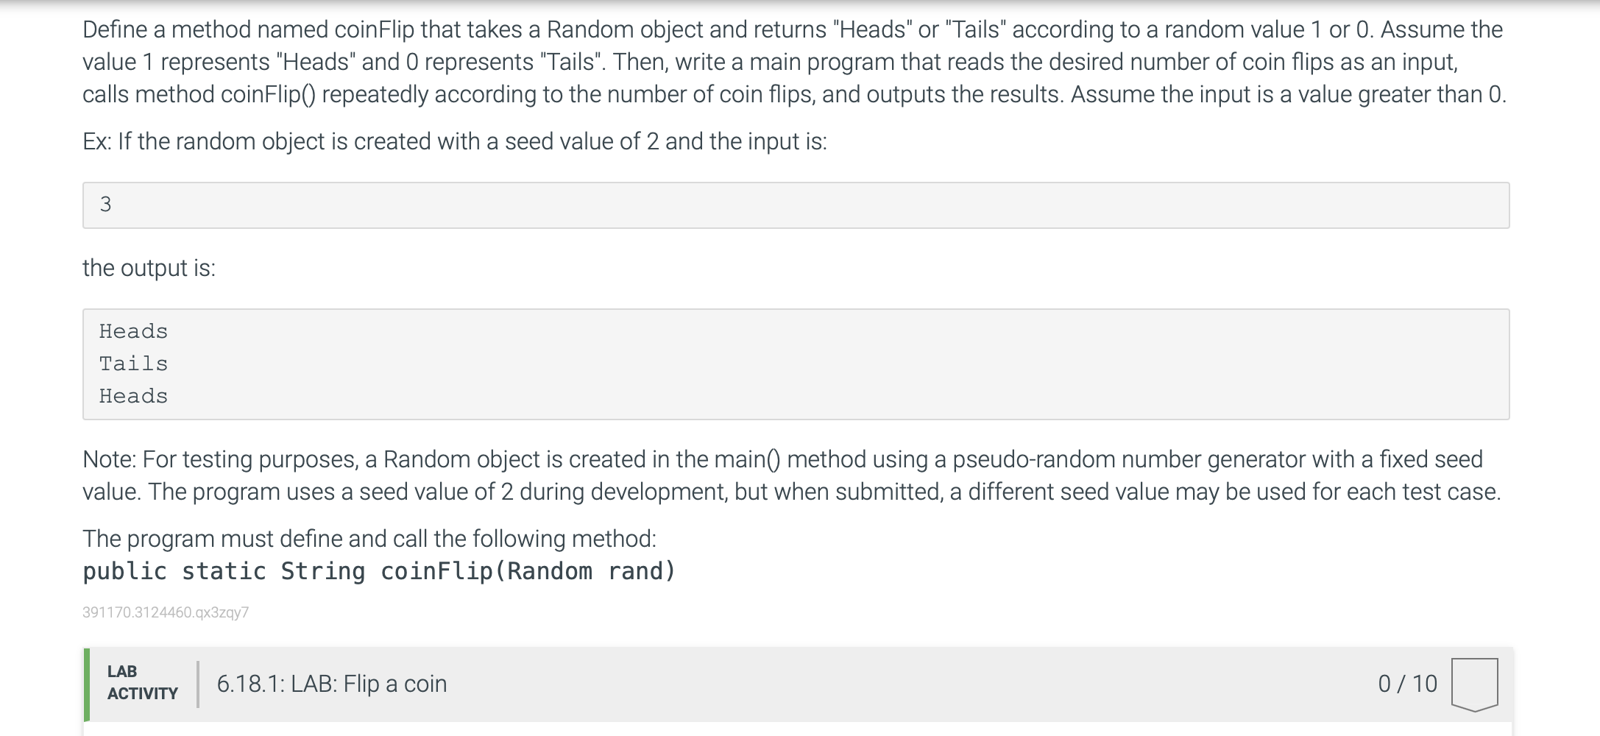Viewport: 1600px width, 736px height.
Task: Click the 'the output is:' text
Action: coord(149,268)
